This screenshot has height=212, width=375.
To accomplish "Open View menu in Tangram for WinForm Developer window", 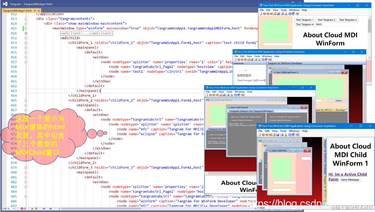I will [x=249, y=56].
